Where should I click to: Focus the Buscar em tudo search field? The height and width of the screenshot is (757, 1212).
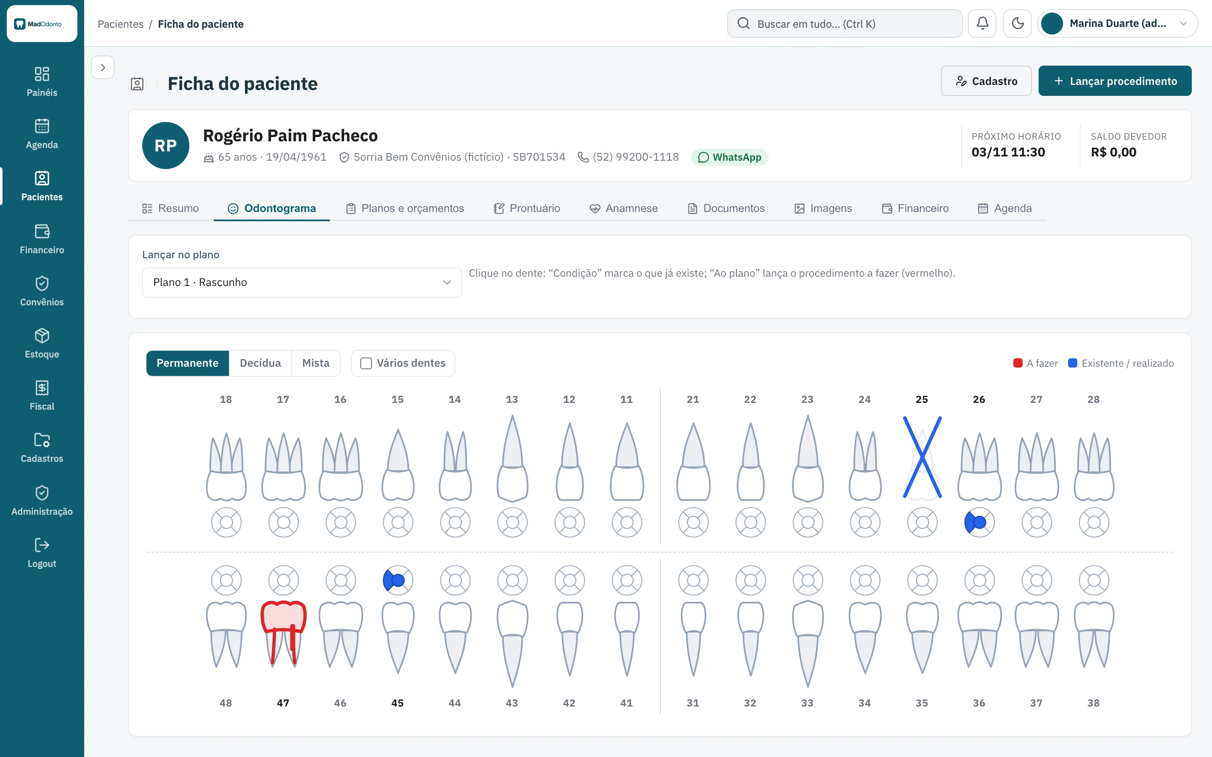click(x=844, y=24)
